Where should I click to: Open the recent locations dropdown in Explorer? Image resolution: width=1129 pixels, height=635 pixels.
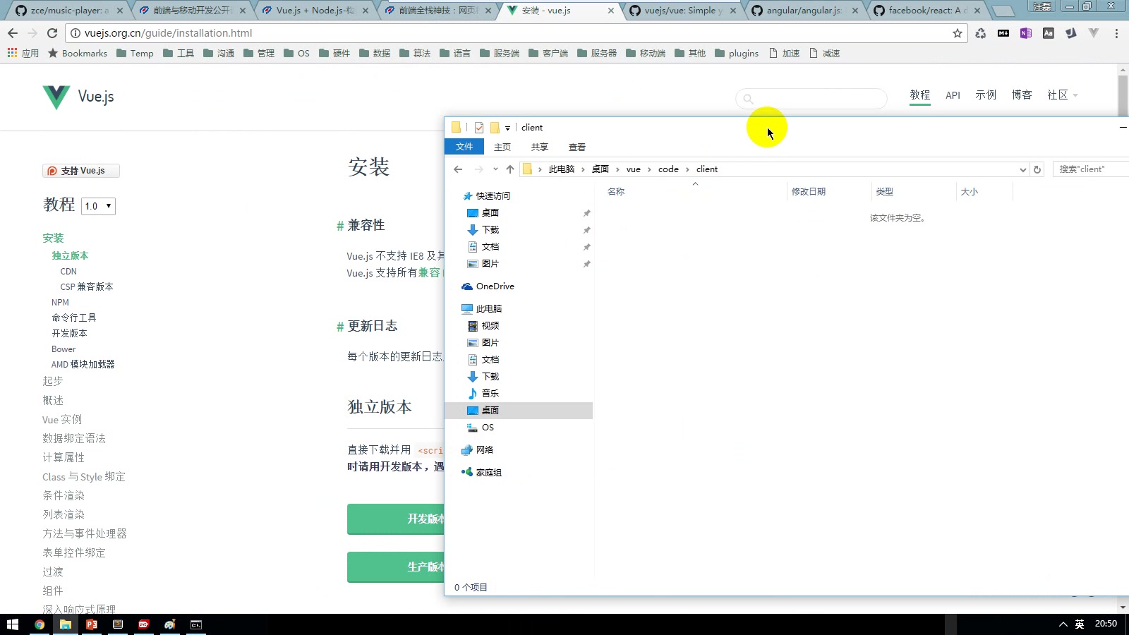(x=495, y=169)
